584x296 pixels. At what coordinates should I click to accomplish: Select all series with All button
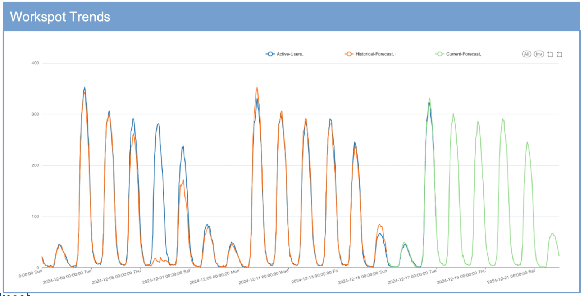coord(526,54)
